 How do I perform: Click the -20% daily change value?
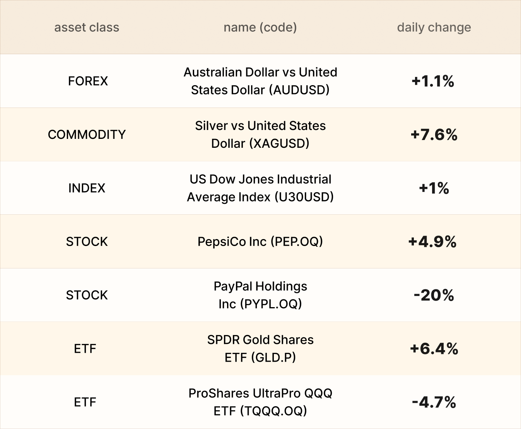[434, 295]
